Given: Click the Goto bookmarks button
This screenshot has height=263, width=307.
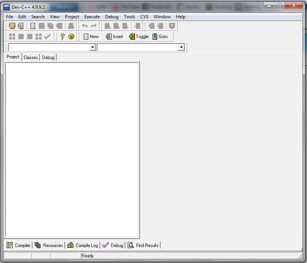Looking at the screenshot, I should [160, 37].
